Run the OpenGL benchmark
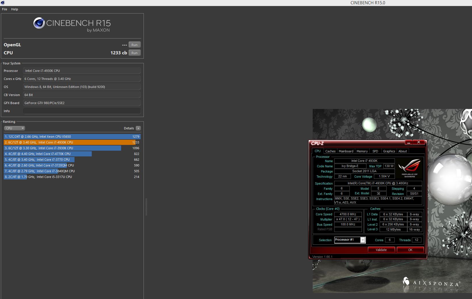472x299 pixels. coord(134,45)
